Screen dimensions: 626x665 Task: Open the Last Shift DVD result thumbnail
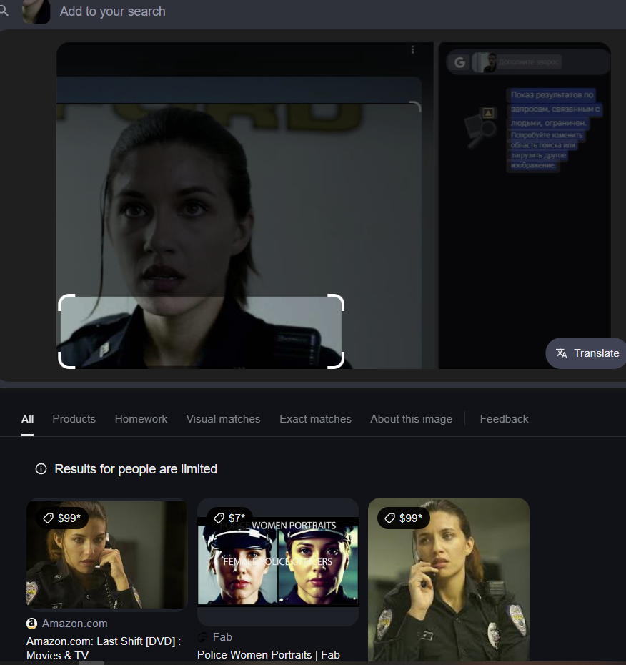point(106,554)
